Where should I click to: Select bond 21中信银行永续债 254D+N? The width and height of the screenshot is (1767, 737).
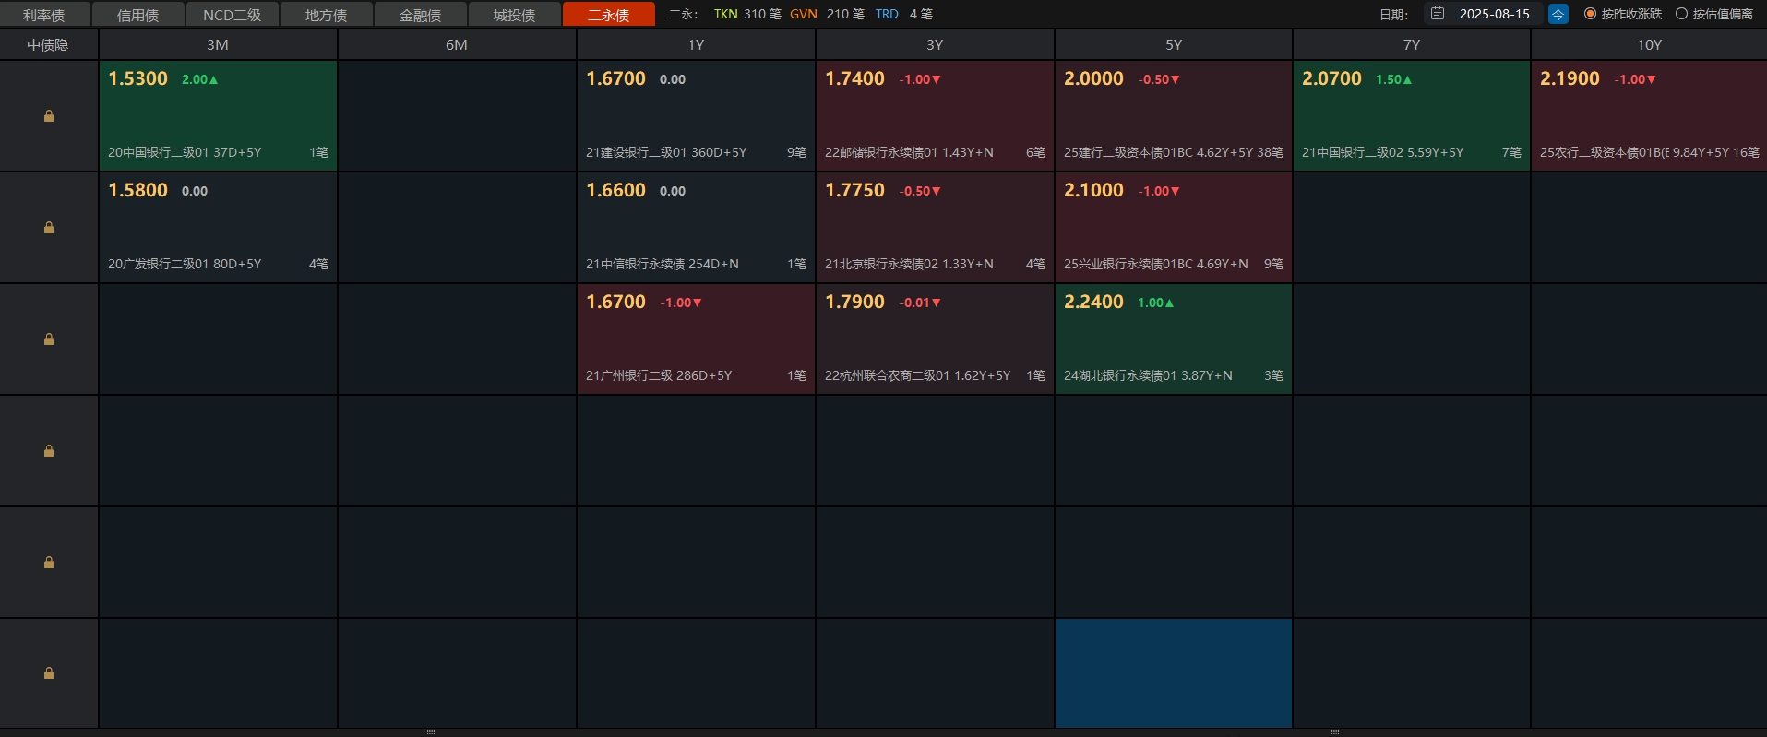pyautogui.click(x=663, y=264)
